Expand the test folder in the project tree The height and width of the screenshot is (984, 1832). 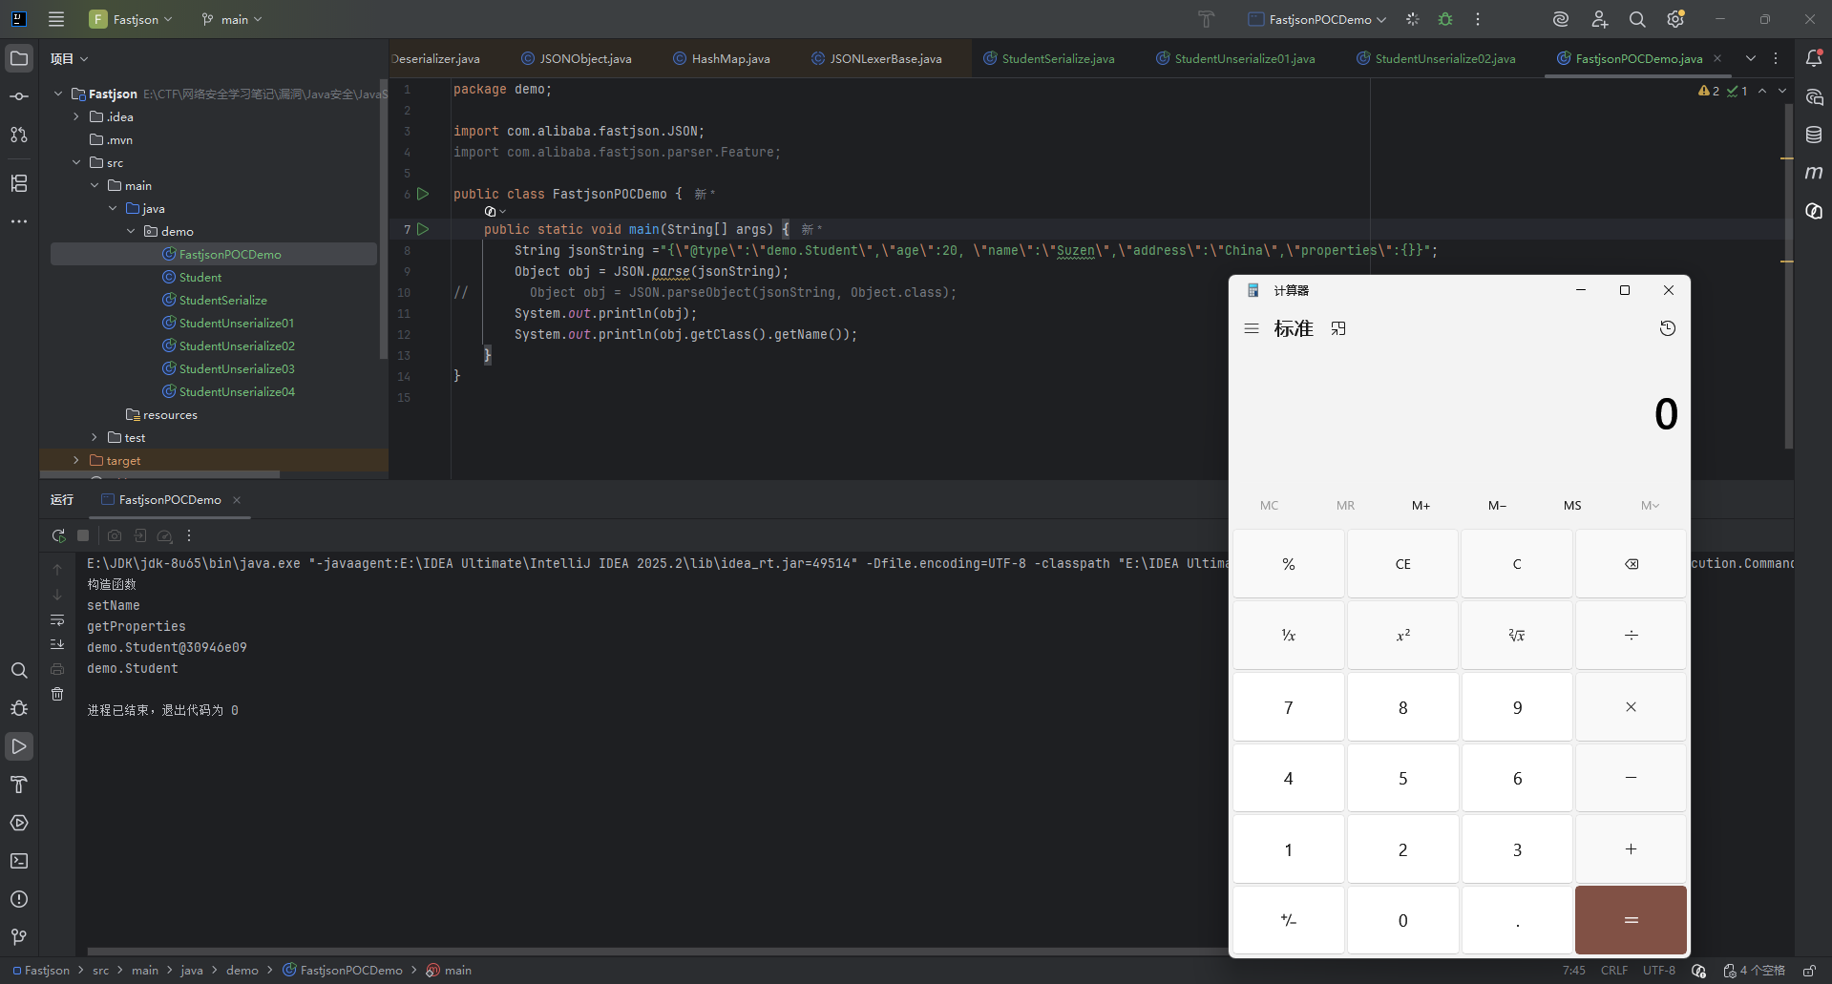95,437
